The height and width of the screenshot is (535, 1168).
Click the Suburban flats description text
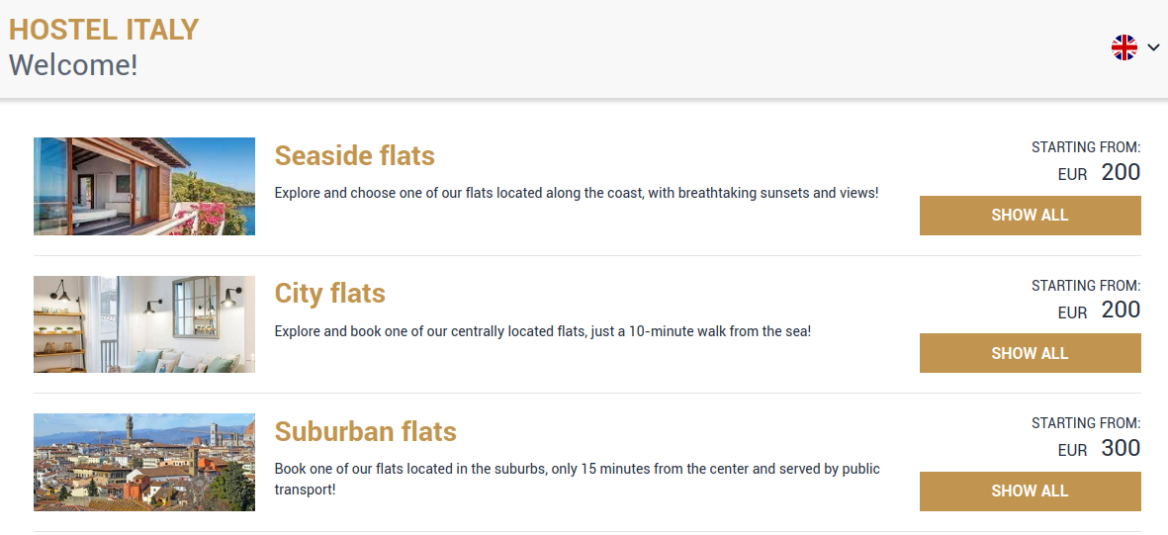pyautogui.click(x=578, y=479)
